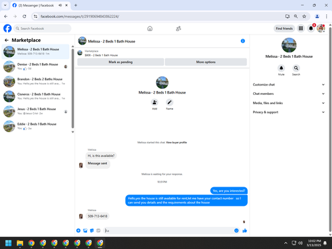Image resolution: width=332 pixels, height=249 pixels.
Task: Open Chrome profile icon
Action: tap(317, 17)
